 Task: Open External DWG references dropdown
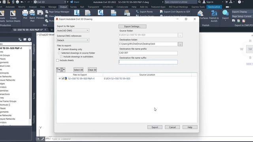(73, 40)
